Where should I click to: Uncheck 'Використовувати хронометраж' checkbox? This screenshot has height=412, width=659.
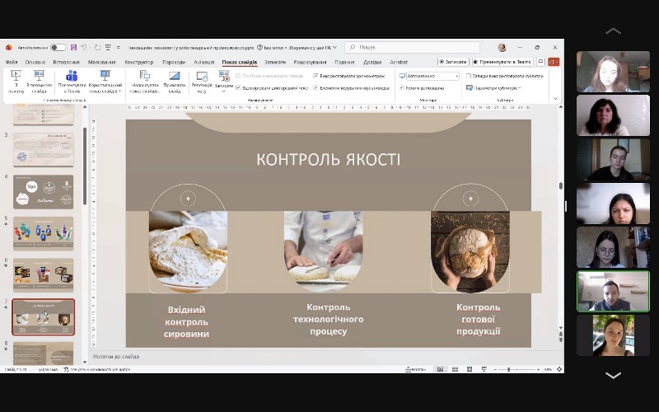pos(315,76)
